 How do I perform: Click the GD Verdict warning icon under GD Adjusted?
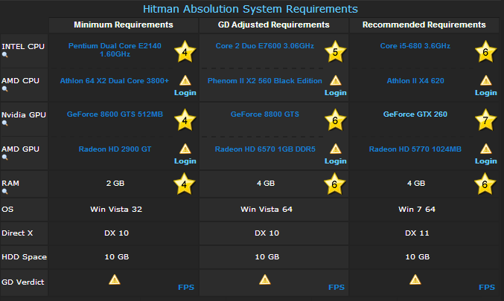pos(265,279)
